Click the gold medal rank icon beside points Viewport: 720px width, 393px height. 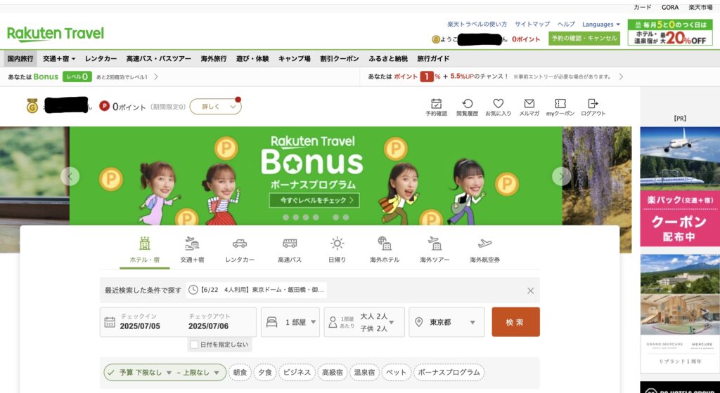pyautogui.click(x=32, y=107)
